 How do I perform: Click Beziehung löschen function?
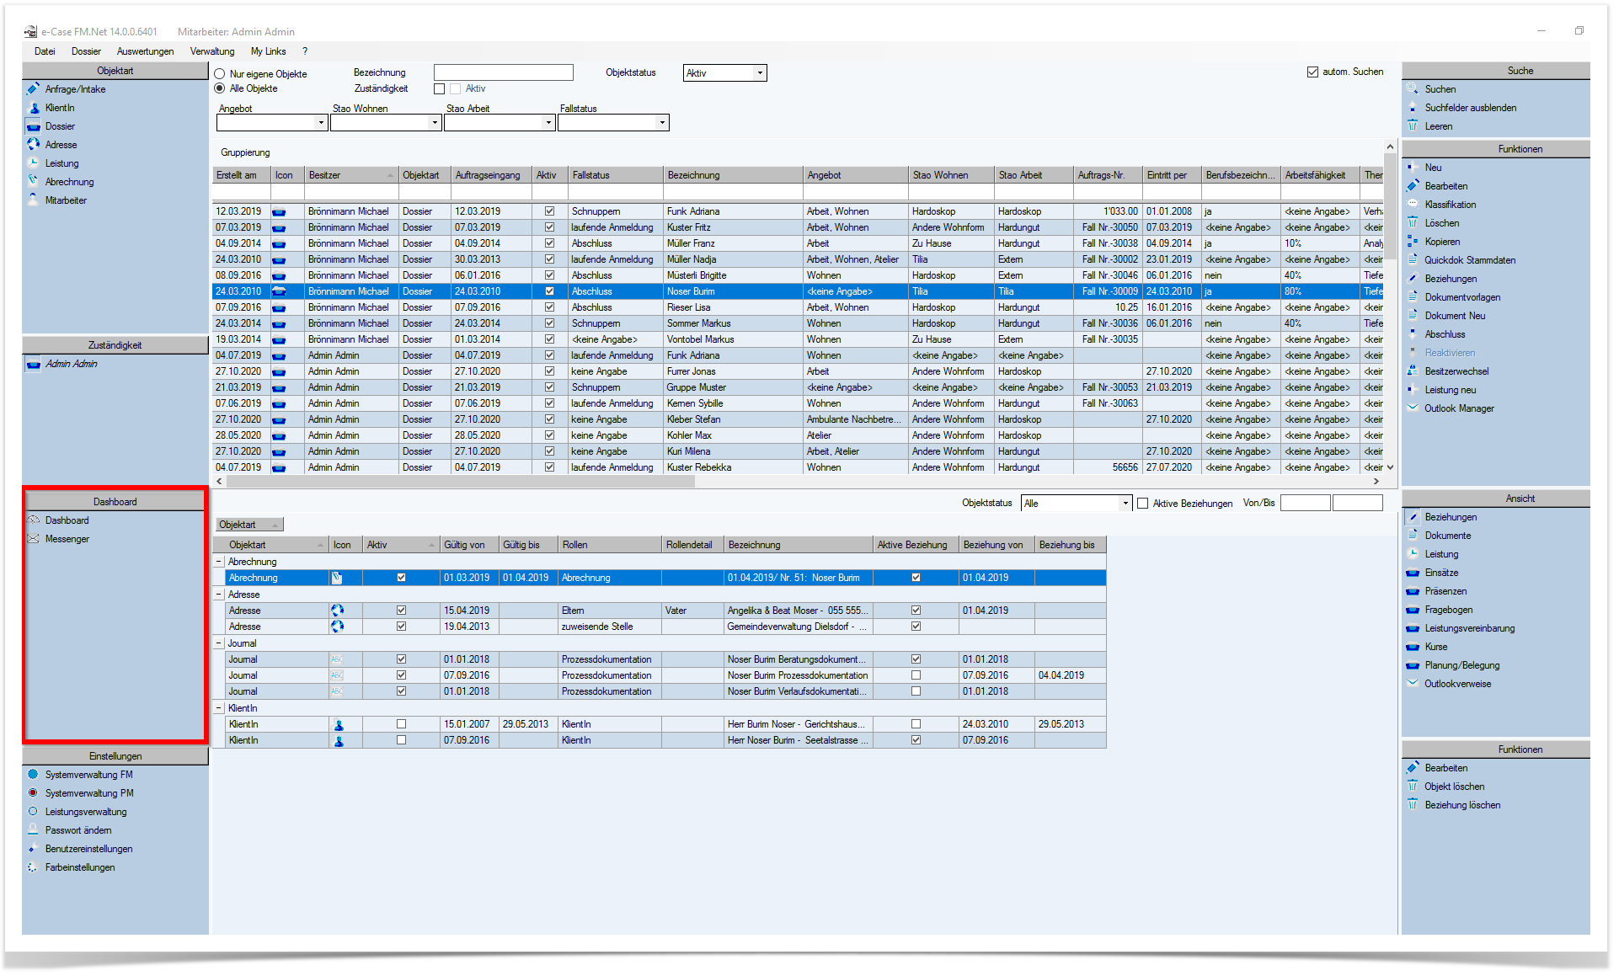click(1462, 805)
